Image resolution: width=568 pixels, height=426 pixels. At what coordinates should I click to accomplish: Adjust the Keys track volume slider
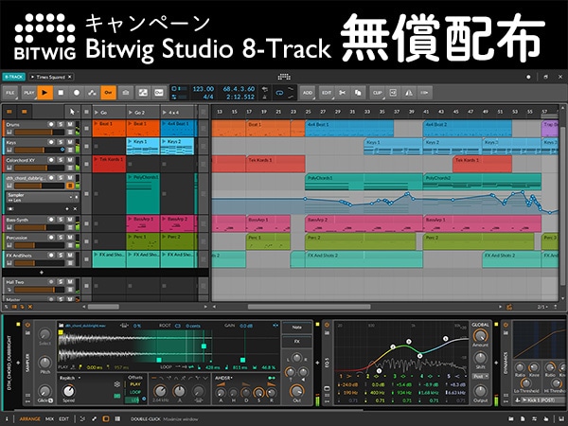click(x=39, y=150)
